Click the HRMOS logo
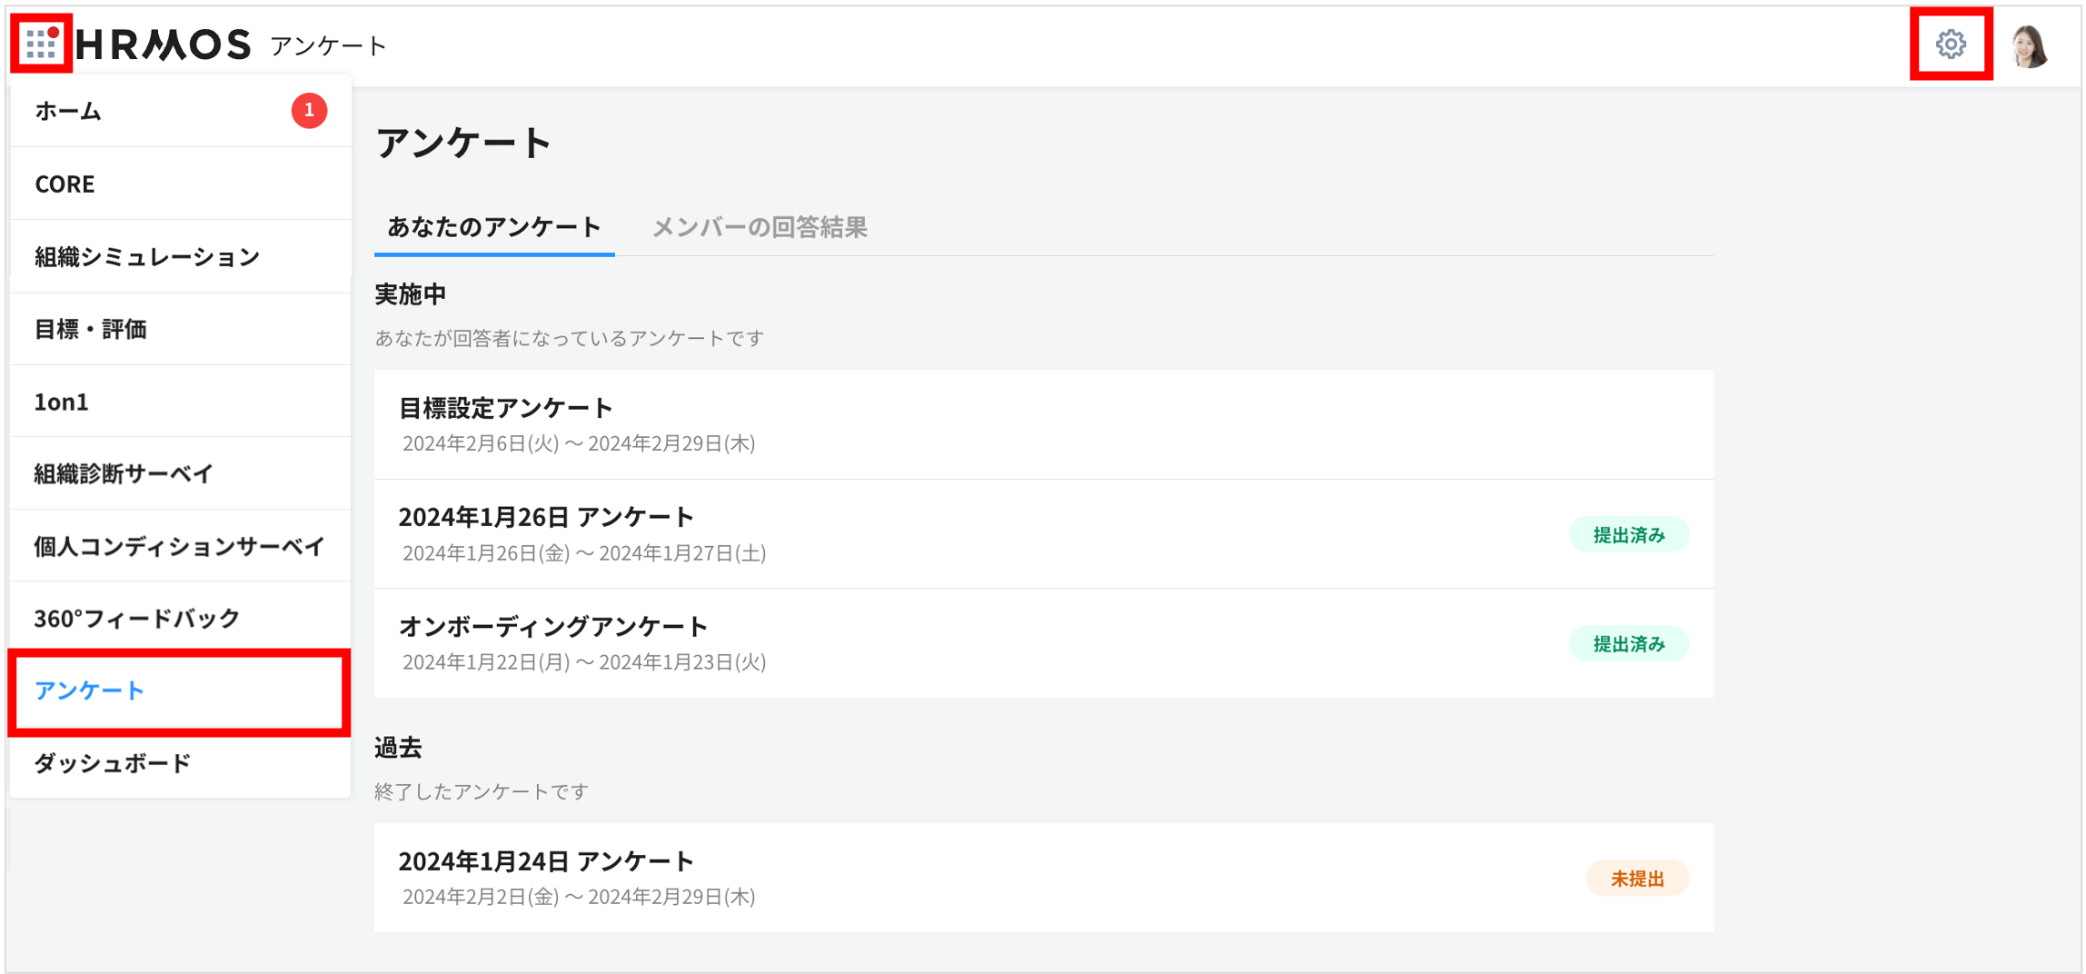 tap(164, 45)
